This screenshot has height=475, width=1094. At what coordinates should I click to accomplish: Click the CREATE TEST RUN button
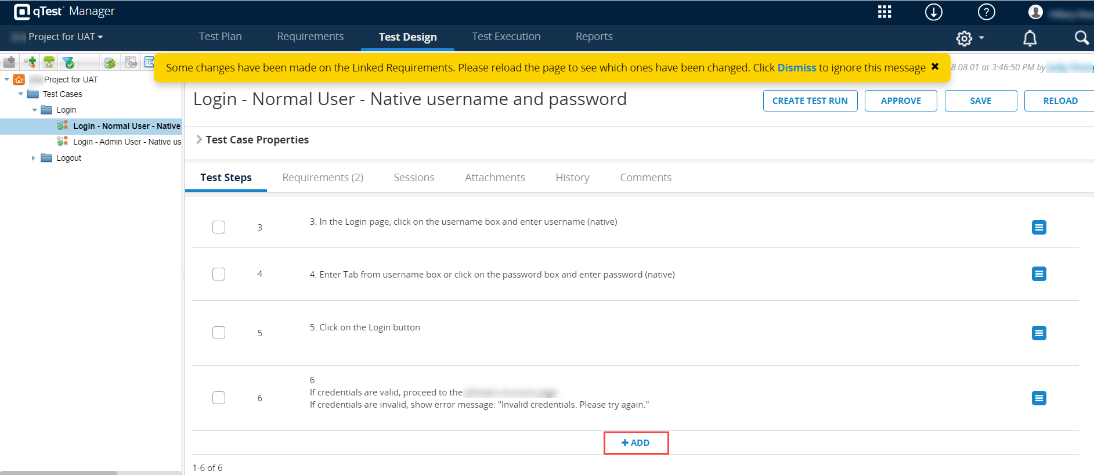click(x=810, y=100)
